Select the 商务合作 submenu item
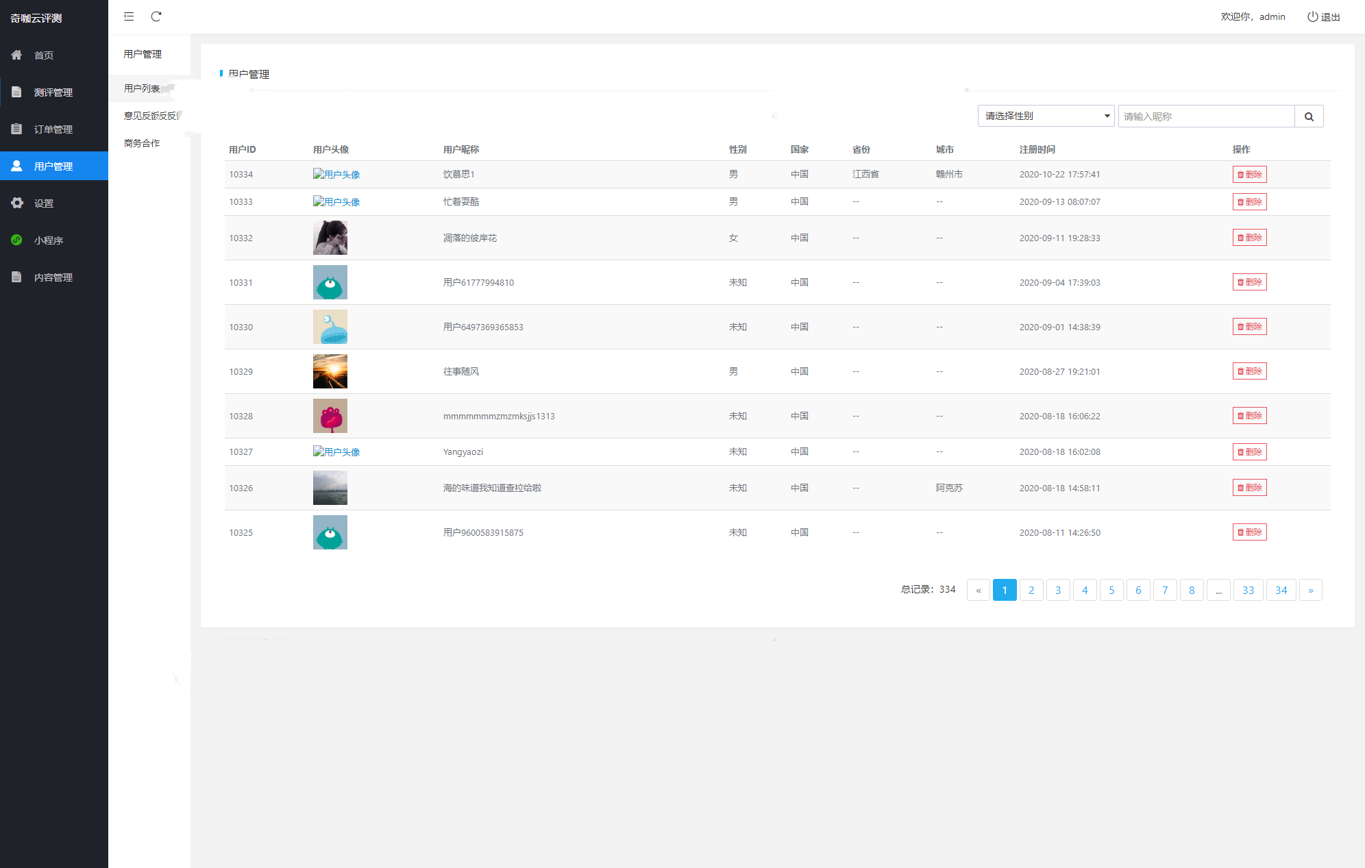This screenshot has width=1365, height=868. [142, 143]
